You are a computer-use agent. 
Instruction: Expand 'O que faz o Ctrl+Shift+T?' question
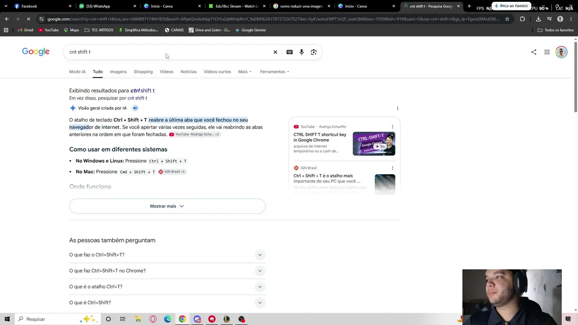[x=167, y=255]
